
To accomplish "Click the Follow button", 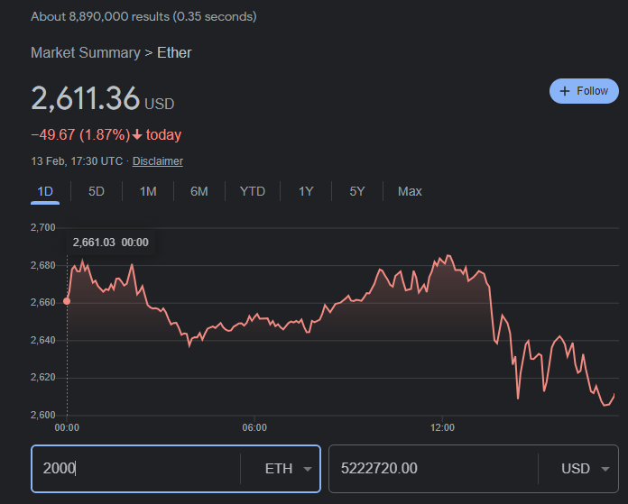I will click(584, 91).
